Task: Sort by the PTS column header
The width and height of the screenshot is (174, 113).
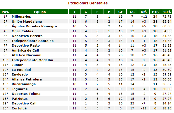Action: 155,12
